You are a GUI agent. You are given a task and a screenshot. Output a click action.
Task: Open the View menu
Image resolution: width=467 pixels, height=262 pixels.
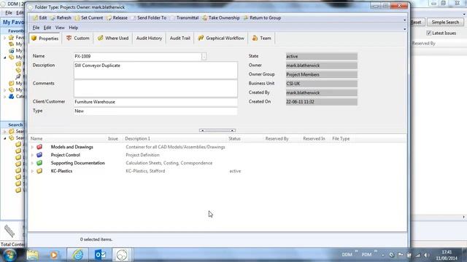(60, 28)
